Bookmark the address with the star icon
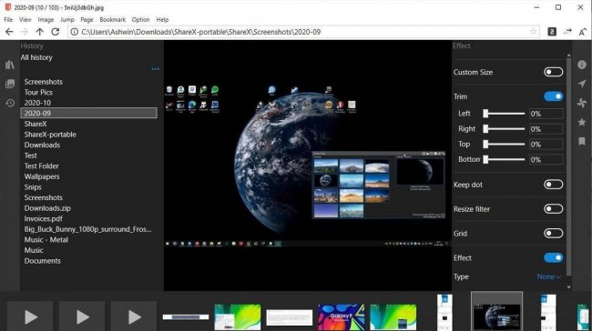The height and width of the screenshot is (331, 592). [x=533, y=32]
